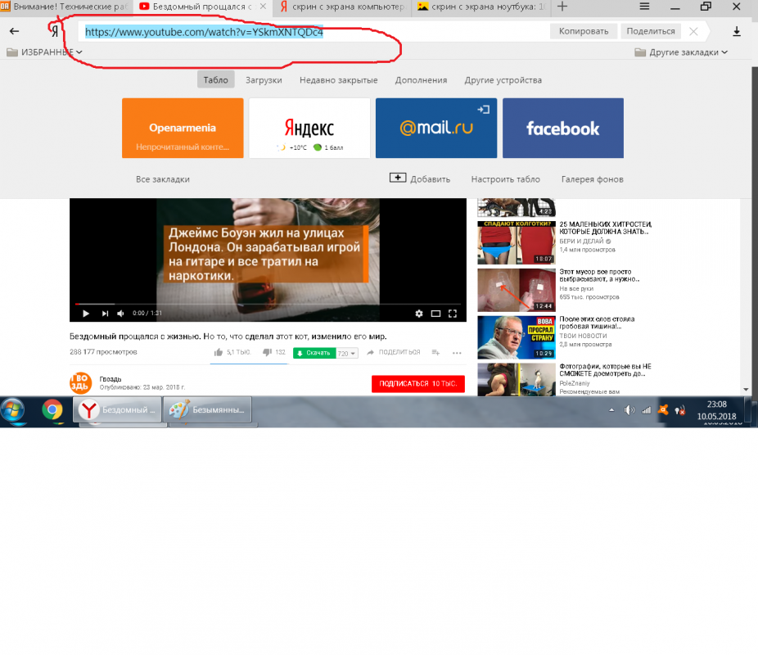Viewport: 758px width, 655px height.
Task: Skip to next video in player
Action: coord(104,314)
